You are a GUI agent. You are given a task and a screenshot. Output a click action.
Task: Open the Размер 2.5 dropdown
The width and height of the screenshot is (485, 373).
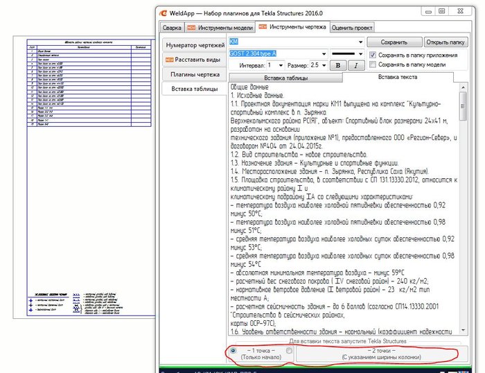coord(324,65)
